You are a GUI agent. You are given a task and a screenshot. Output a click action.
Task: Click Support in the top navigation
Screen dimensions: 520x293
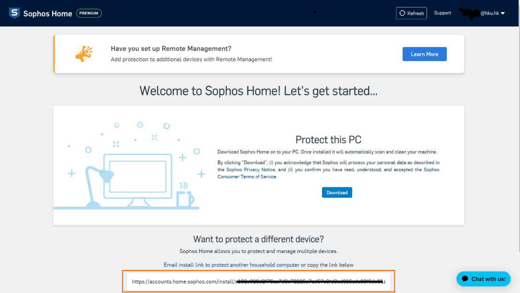(442, 13)
